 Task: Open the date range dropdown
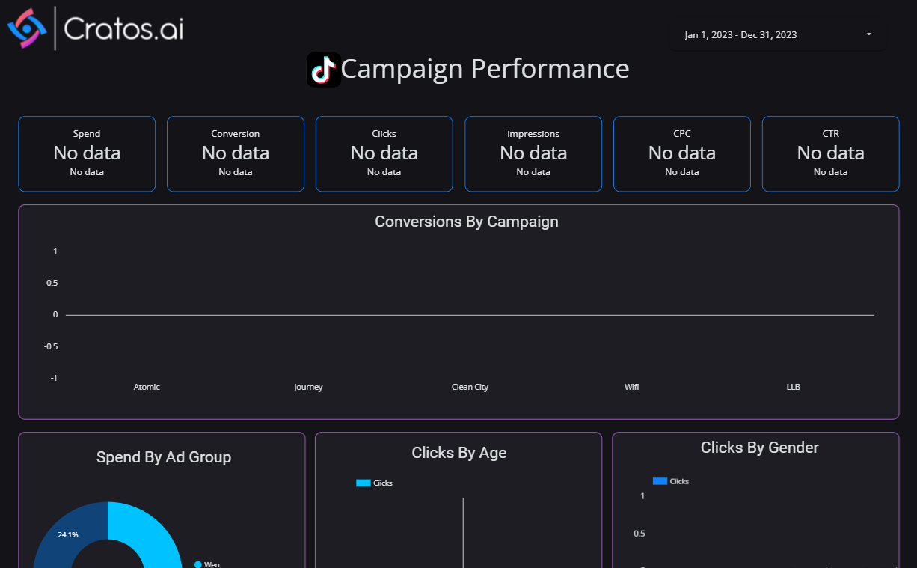click(x=778, y=35)
